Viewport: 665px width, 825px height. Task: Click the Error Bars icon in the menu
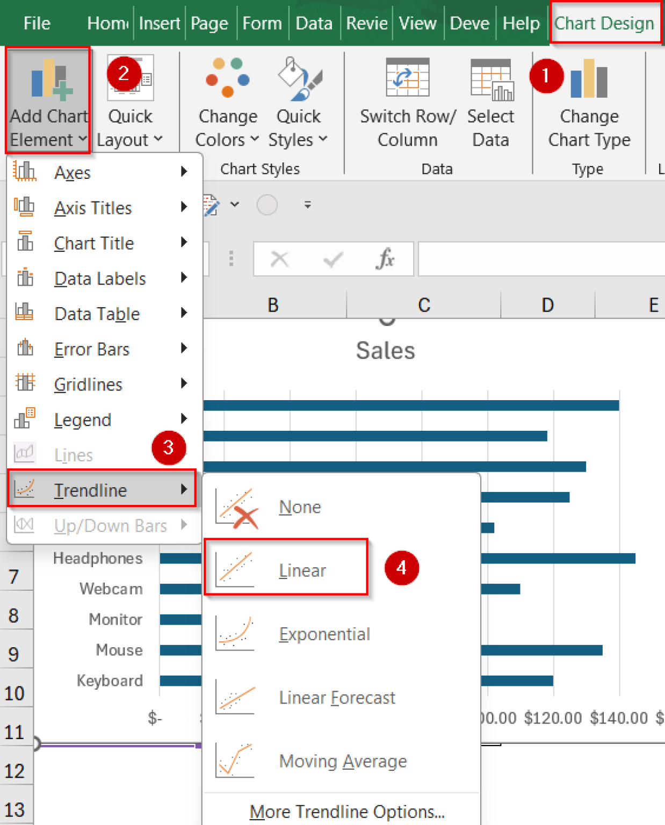[x=25, y=349]
